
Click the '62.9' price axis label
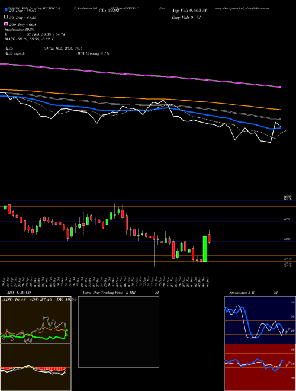287,219
